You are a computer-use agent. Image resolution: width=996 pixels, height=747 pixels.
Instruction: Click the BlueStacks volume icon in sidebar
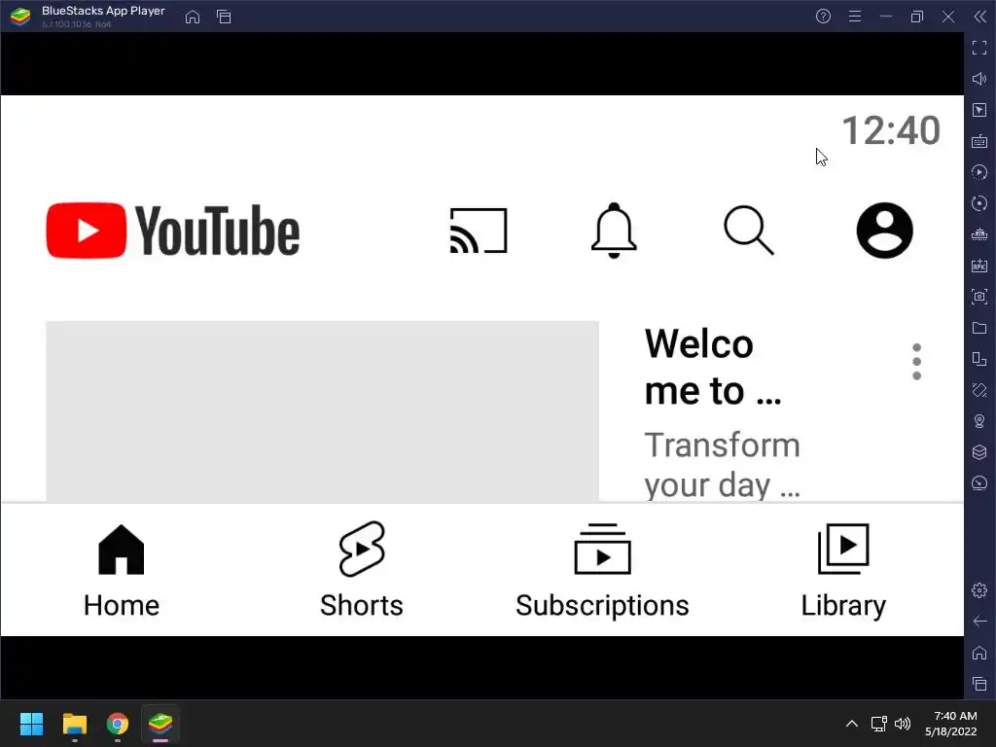[979, 79]
